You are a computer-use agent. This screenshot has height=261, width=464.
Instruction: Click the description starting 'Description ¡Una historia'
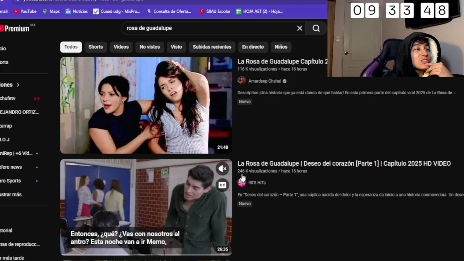point(347,93)
